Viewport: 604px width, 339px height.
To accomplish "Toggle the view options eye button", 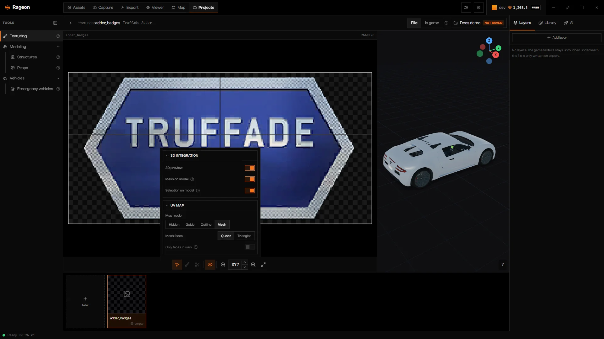I will pyautogui.click(x=210, y=265).
